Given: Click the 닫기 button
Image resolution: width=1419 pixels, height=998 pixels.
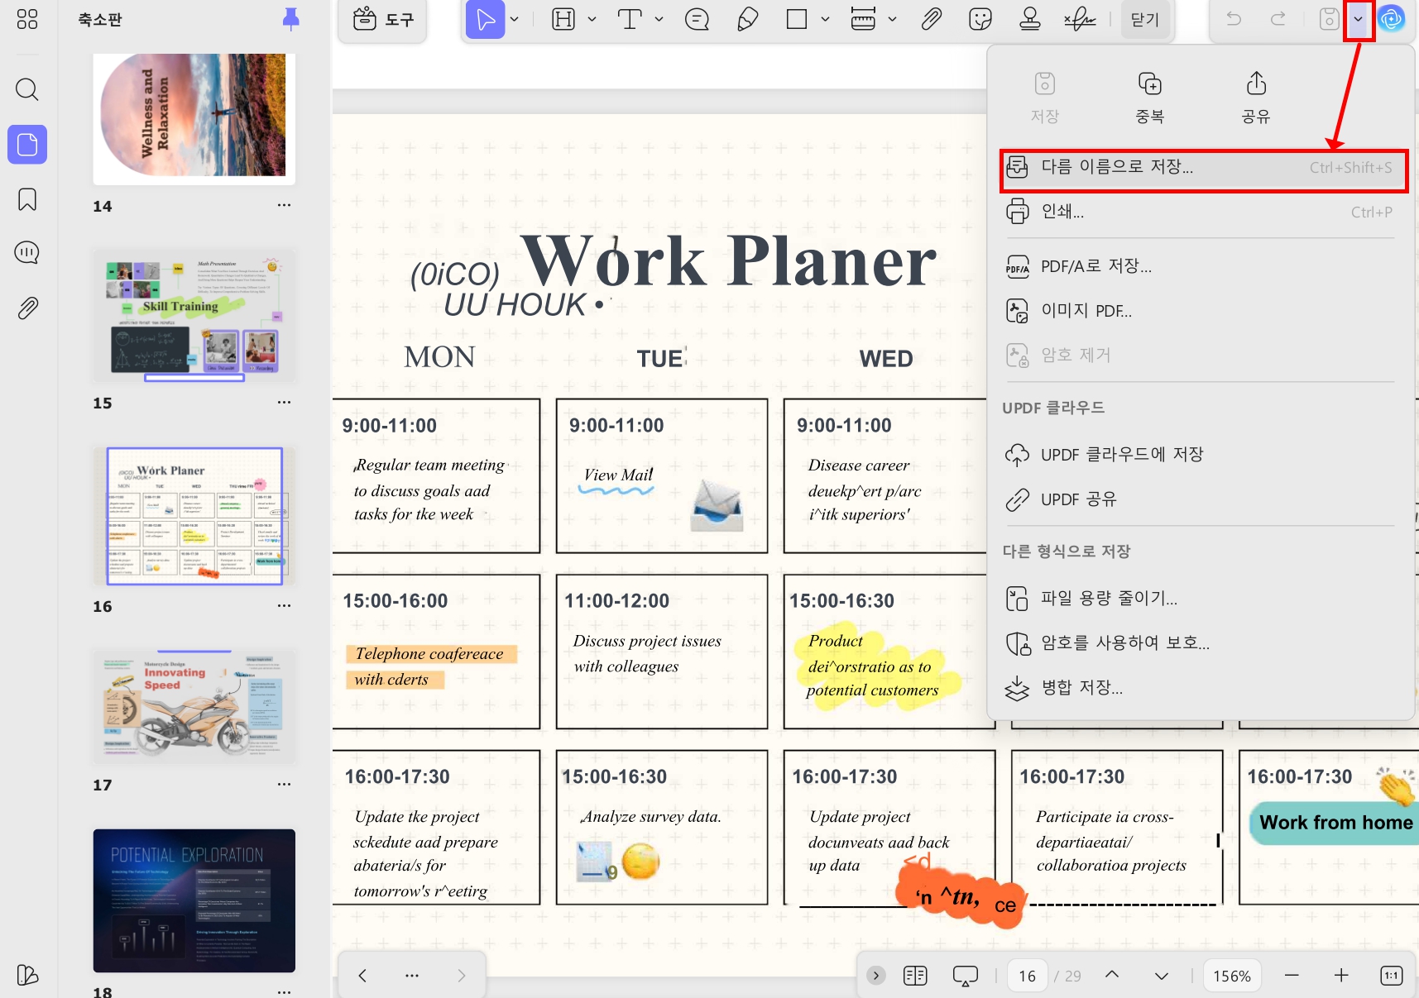Looking at the screenshot, I should point(1145,20).
